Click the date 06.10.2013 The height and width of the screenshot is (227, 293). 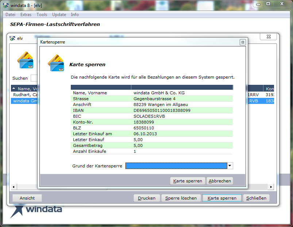pyautogui.click(x=145, y=134)
